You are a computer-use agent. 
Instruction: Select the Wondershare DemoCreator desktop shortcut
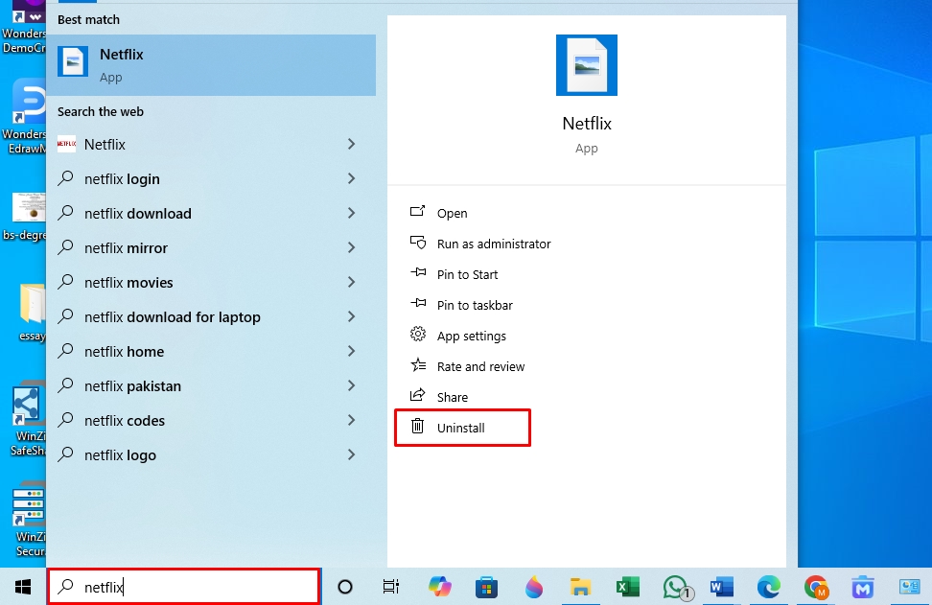coord(24,28)
